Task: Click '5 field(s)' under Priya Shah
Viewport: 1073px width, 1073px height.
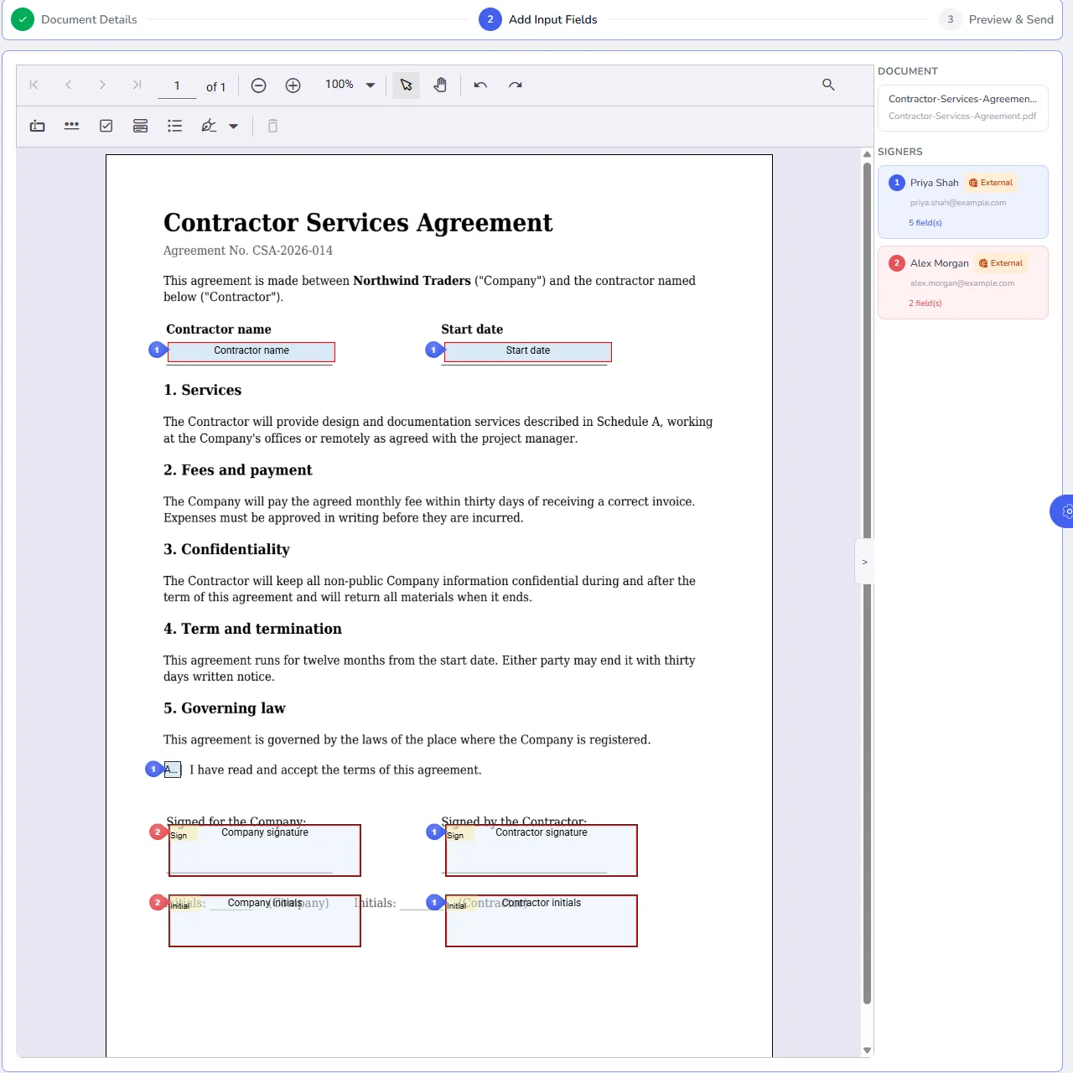Action: coord(925,223)
